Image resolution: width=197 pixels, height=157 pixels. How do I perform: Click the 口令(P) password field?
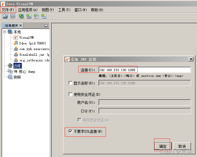tap(144, 111)
